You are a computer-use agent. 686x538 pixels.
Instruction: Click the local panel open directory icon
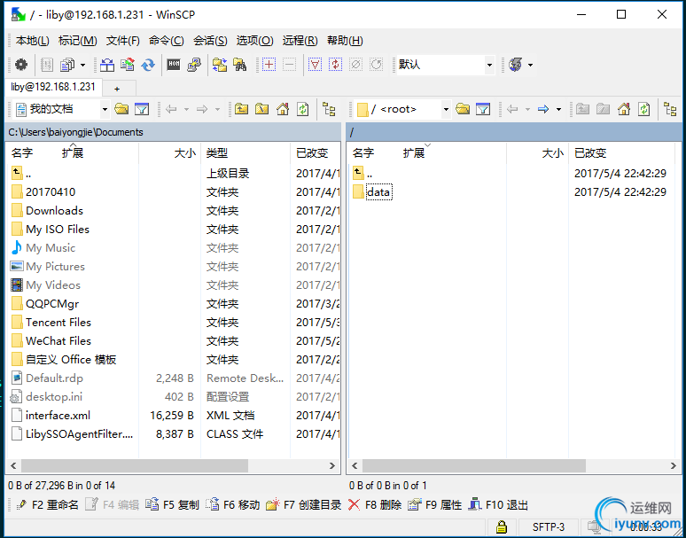click(x=121, y=109)
